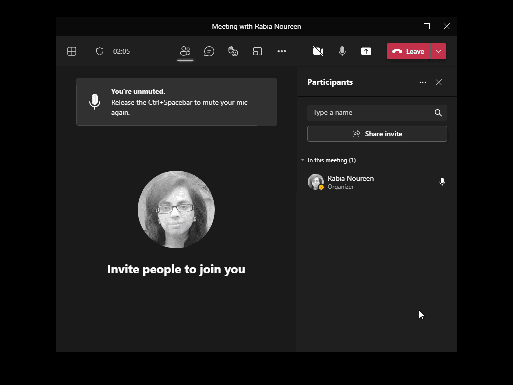Viewport: 513px width, 385px height.
Task: Select Rabia Noureen in participants list
Action: point(377,182)
